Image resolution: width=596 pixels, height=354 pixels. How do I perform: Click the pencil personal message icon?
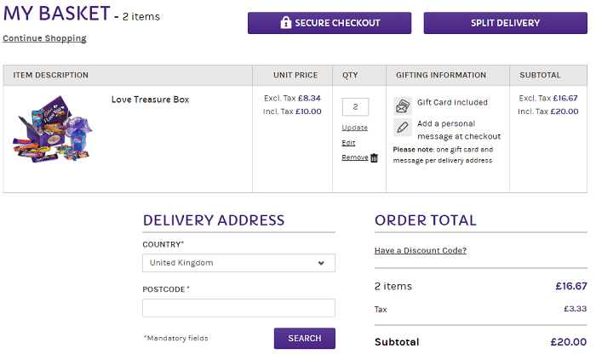pyautogui.click(x=403, y=128)
